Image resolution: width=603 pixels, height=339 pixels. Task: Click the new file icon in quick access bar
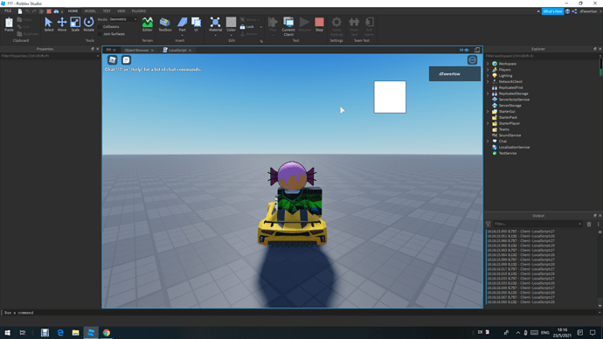(x=20, y=11)
